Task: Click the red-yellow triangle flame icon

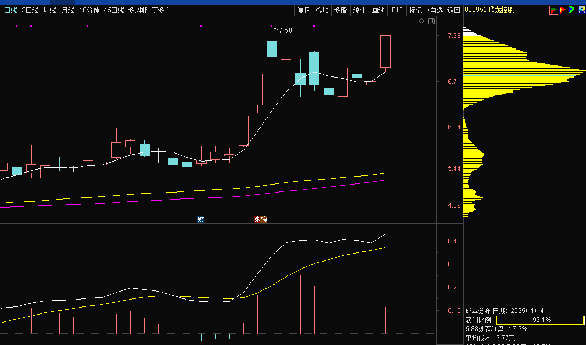Action: pos(562,10)
